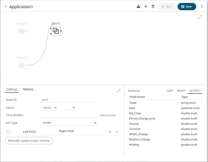Image resolution: width=208 pixels, height=162 pixels.
Task: Select the input2 node on canvas
Action: pos(22,65)
